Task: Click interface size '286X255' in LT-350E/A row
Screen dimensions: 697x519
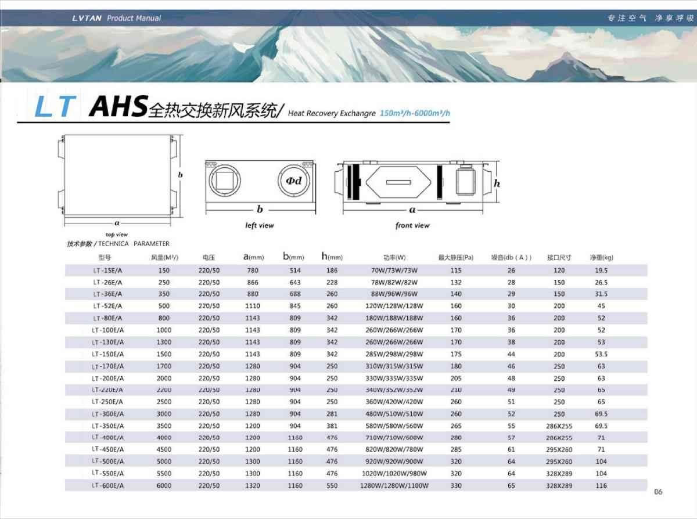Action: point(559,426)
